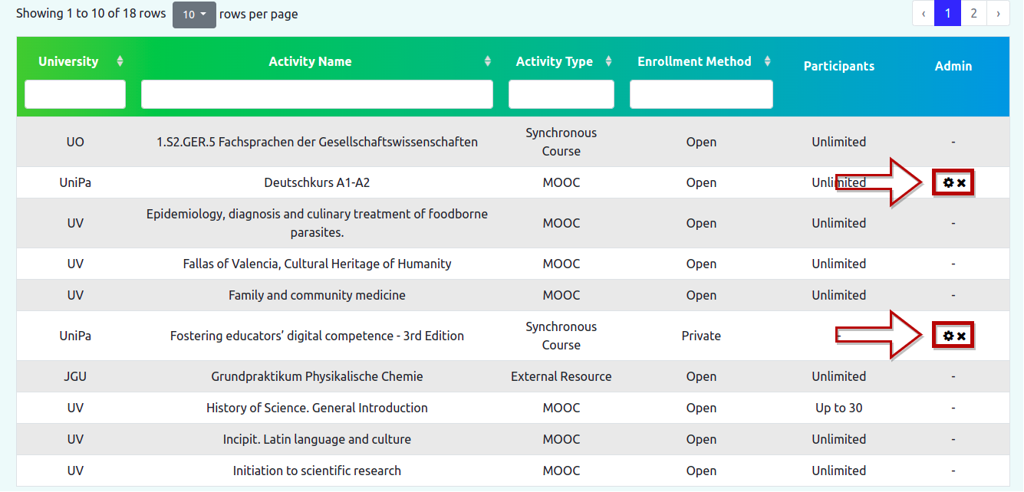Click the University column header
The image size is (1024, 492).
[x=68, y=61]
